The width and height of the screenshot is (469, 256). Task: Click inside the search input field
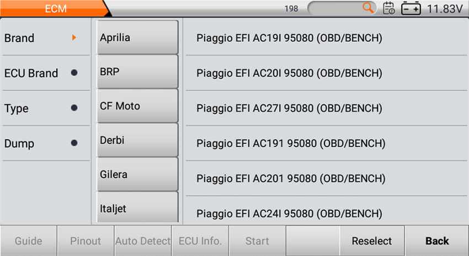click(337, 8)
